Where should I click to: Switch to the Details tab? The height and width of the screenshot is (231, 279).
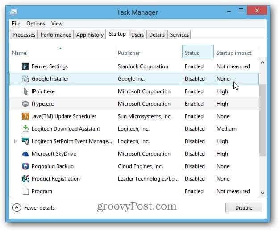157,35
